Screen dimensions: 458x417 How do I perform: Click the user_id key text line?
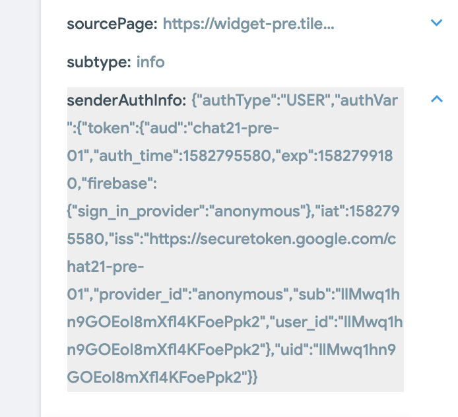tap(235, 322)
